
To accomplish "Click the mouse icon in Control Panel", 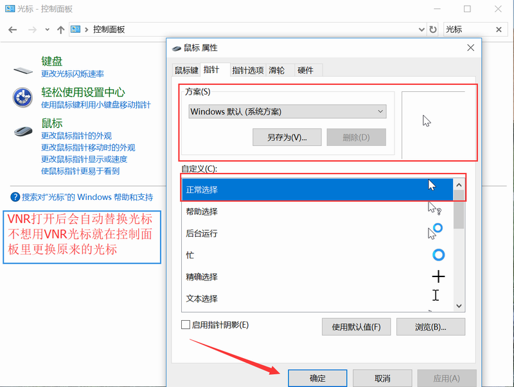I will pyautogui.click(x=23, y=130).
